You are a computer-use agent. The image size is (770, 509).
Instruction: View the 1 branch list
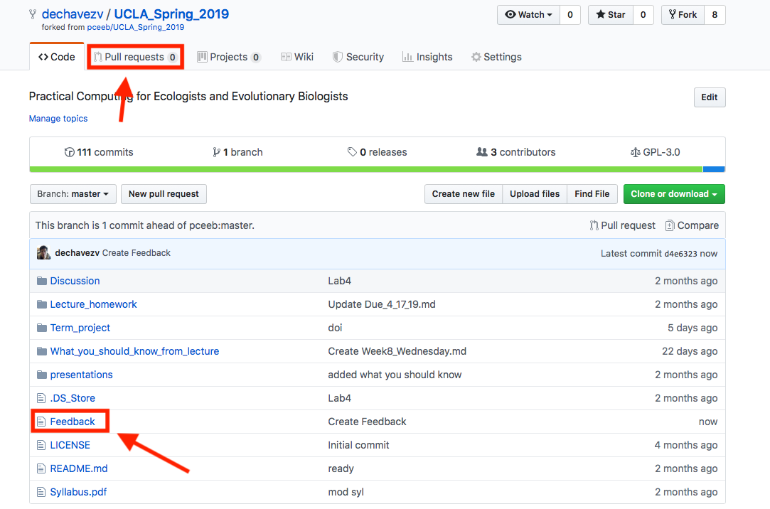coord(237,152)
